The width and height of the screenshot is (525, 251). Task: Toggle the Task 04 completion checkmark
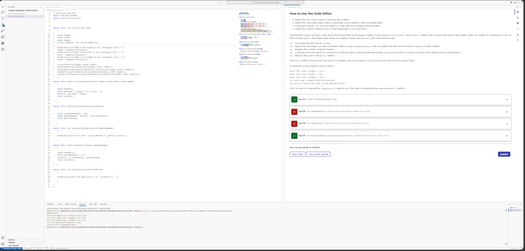[x=294, y=136]
